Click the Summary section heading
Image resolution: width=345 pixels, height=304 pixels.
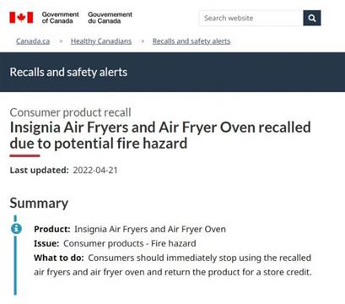pyautogui.click(x=39, y=203)
